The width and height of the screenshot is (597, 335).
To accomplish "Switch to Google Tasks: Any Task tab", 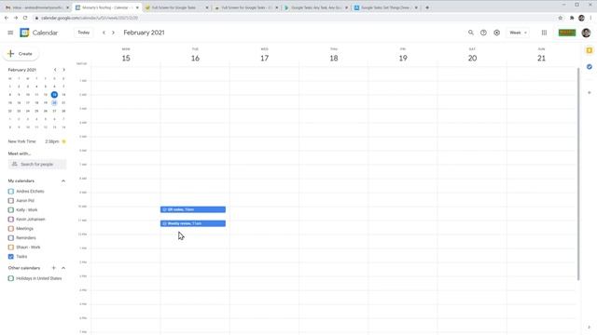I will (316, 7).
